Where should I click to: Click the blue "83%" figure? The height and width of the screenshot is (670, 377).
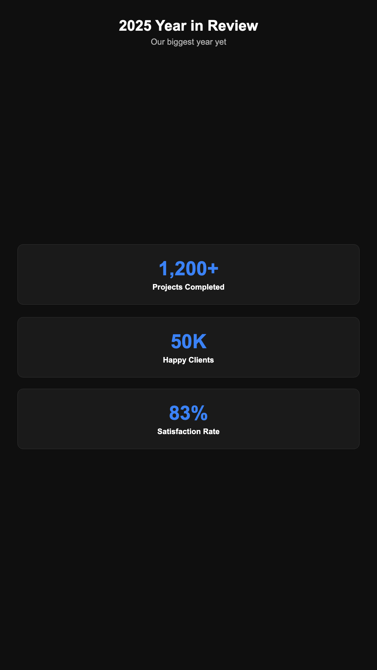(x=188, y=413)
